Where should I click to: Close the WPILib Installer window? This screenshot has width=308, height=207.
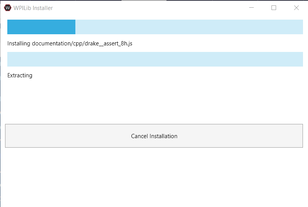click(296, 8)
